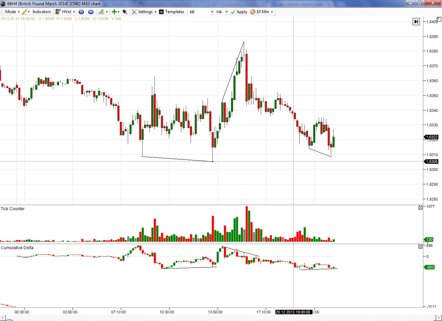Click the green plus add icon
Screen dimensions: 442x321
[114, 12]
